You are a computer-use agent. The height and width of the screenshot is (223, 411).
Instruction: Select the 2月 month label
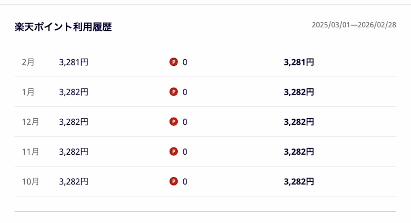pyautogui.click(x=28, y=62)
